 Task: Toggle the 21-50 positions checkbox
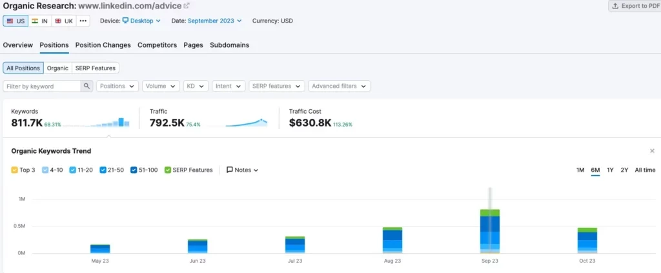pos(103,170)
